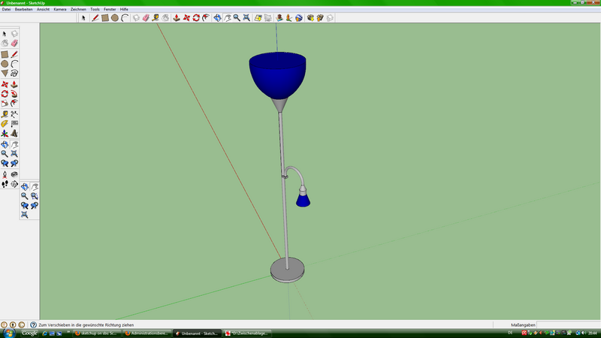The width and height of the screenshot is (601, 338).
Task: Open the Zeichnen menu
Action: tap(78, 9)
